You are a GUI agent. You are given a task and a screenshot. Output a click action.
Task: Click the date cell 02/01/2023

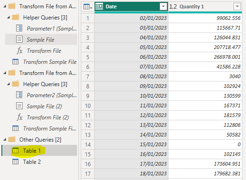132,18
